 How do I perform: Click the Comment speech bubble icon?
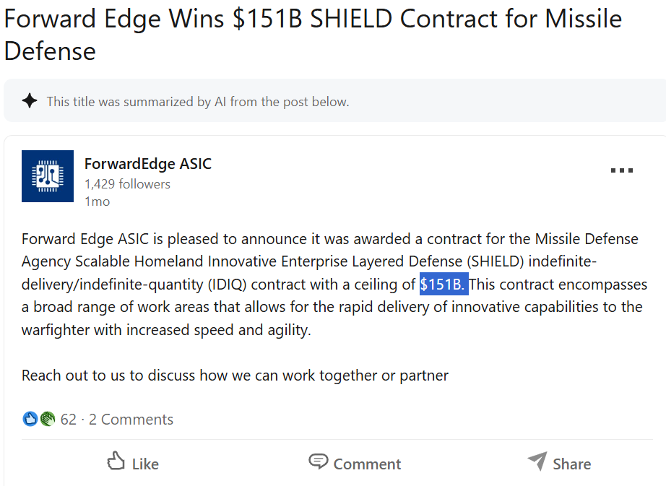[x=318, y=461]
